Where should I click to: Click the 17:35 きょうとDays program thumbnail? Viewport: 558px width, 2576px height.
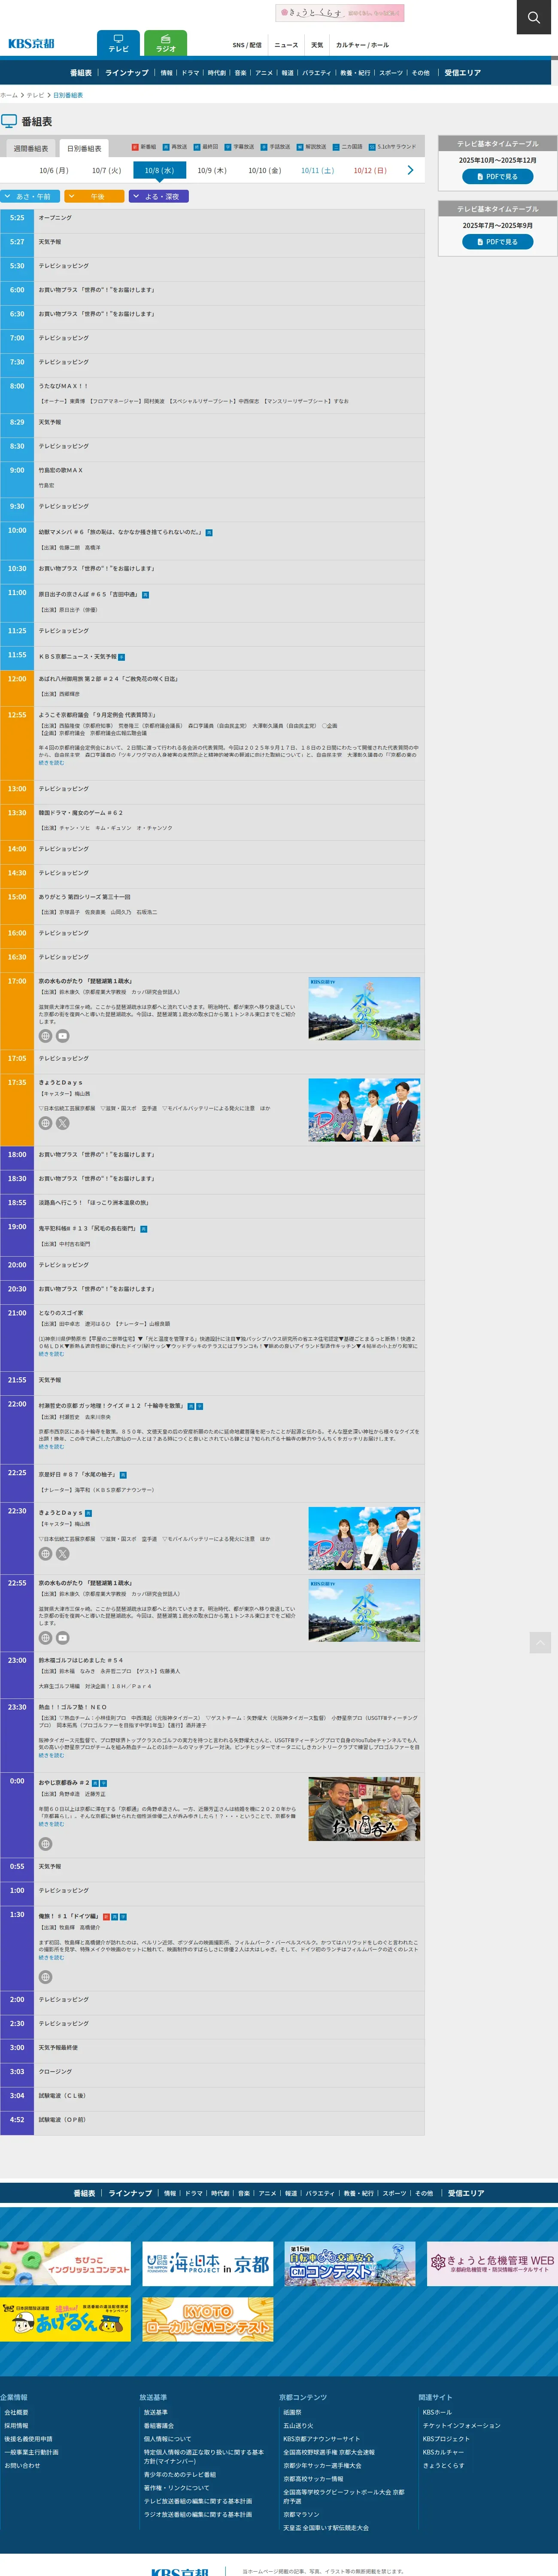364,1110
